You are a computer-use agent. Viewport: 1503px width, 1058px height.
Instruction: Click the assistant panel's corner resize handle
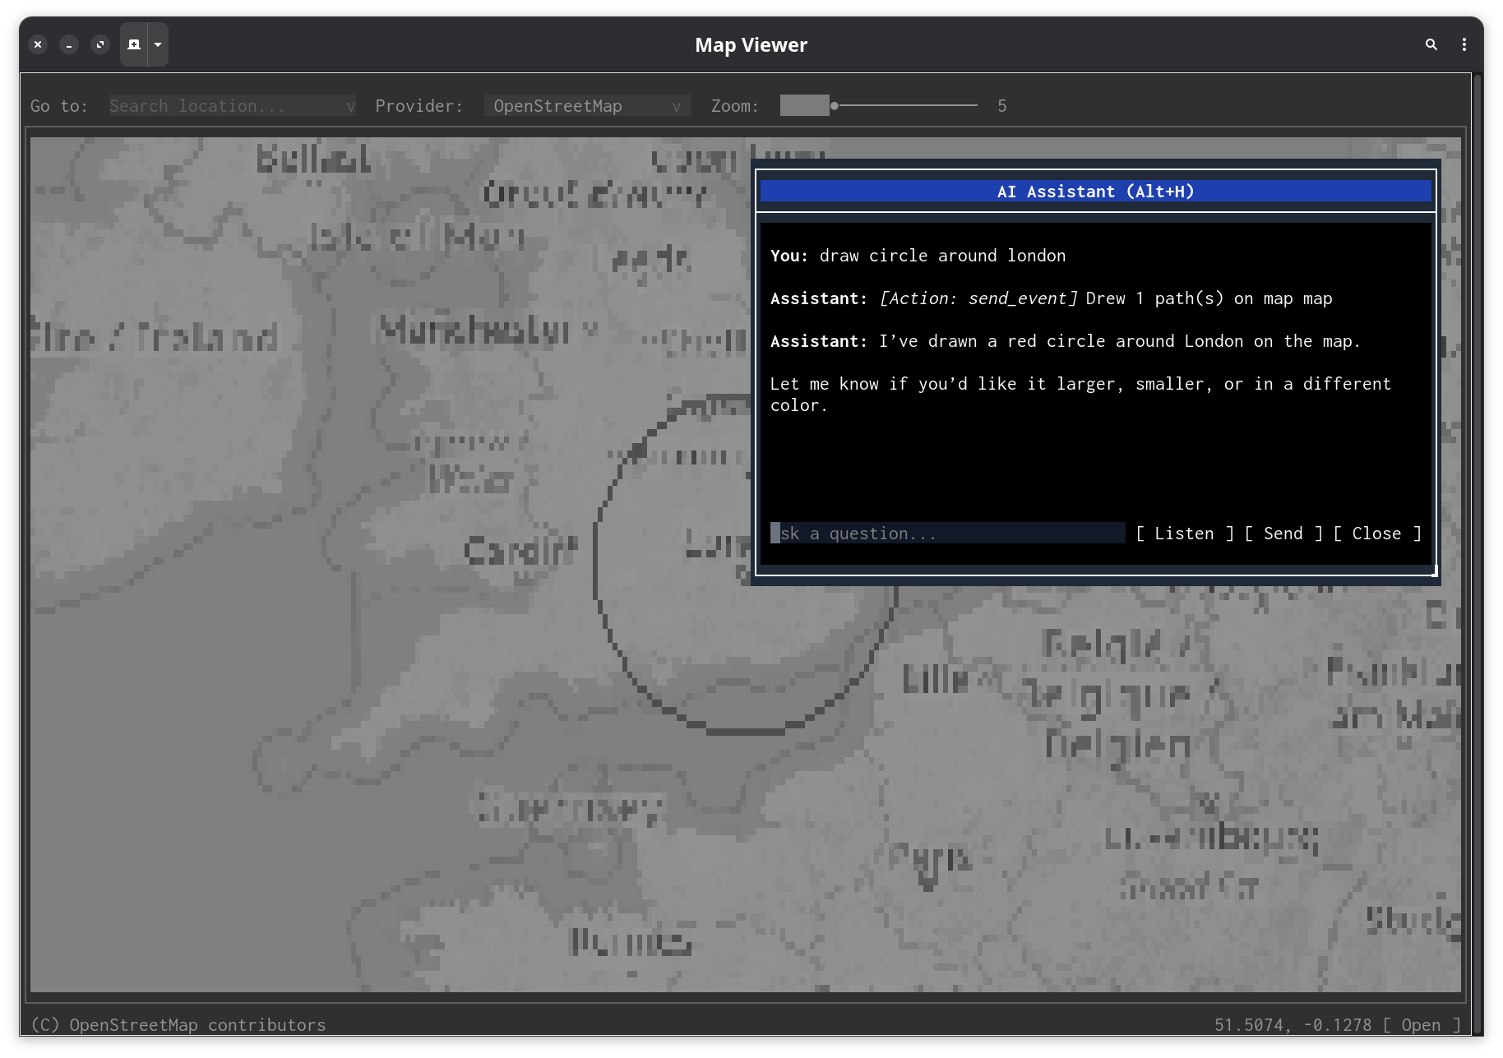[1434, 573]
